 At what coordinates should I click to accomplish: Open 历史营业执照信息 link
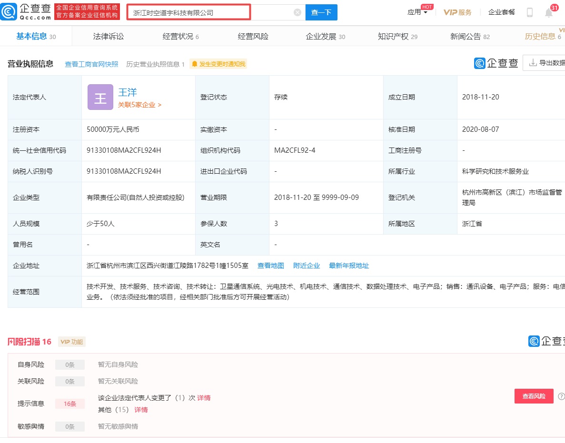pyautogui.click(x=155, y=64)
